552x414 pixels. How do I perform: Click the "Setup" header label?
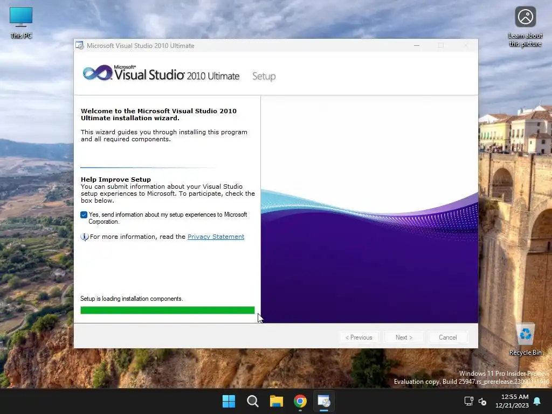tap(264, 77)
